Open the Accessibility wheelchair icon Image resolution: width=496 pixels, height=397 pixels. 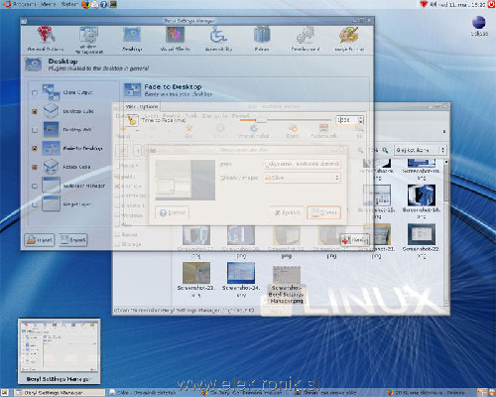(x=218, y=35)
